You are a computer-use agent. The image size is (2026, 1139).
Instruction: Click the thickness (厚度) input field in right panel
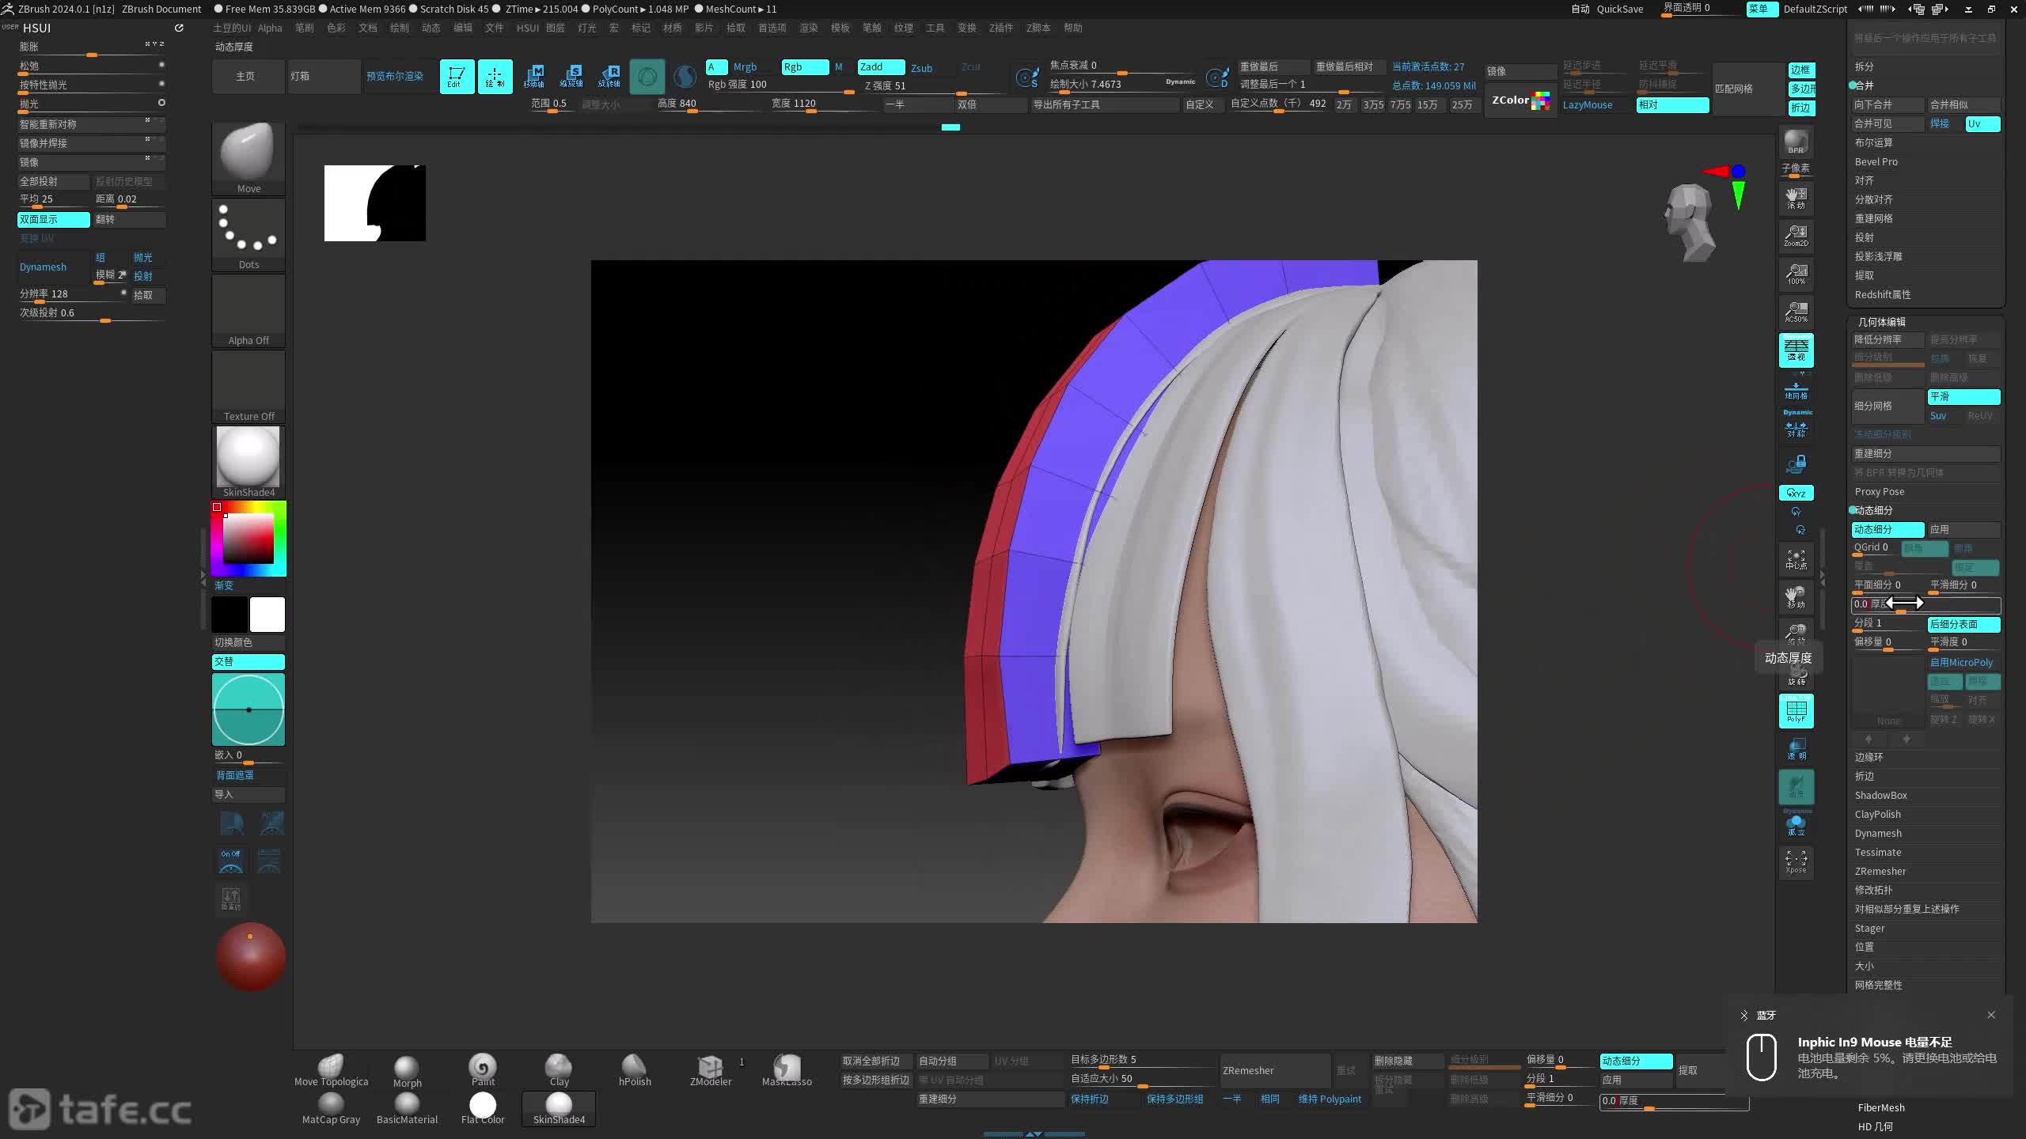(x=1925, y=605)
